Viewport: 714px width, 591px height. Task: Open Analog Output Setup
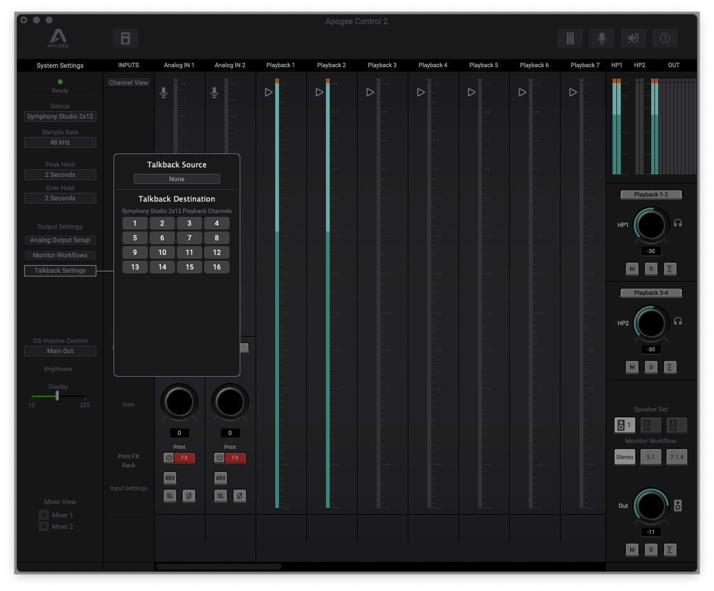tap(60, 240)
